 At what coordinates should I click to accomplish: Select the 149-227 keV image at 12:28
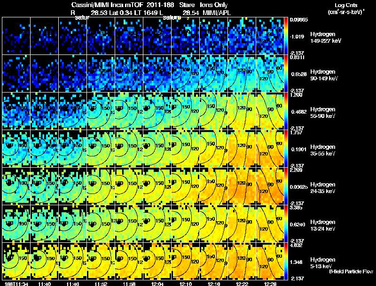[270, 36]
